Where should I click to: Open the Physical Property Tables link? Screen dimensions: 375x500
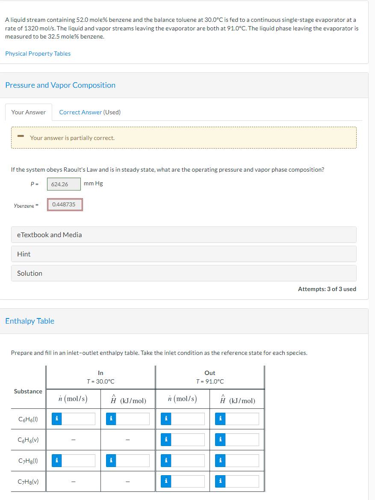38,54
